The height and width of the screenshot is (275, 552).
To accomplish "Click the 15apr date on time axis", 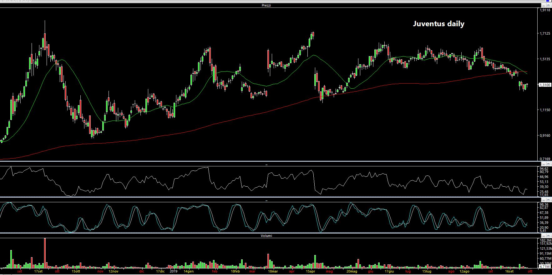I will pos(310,271).
